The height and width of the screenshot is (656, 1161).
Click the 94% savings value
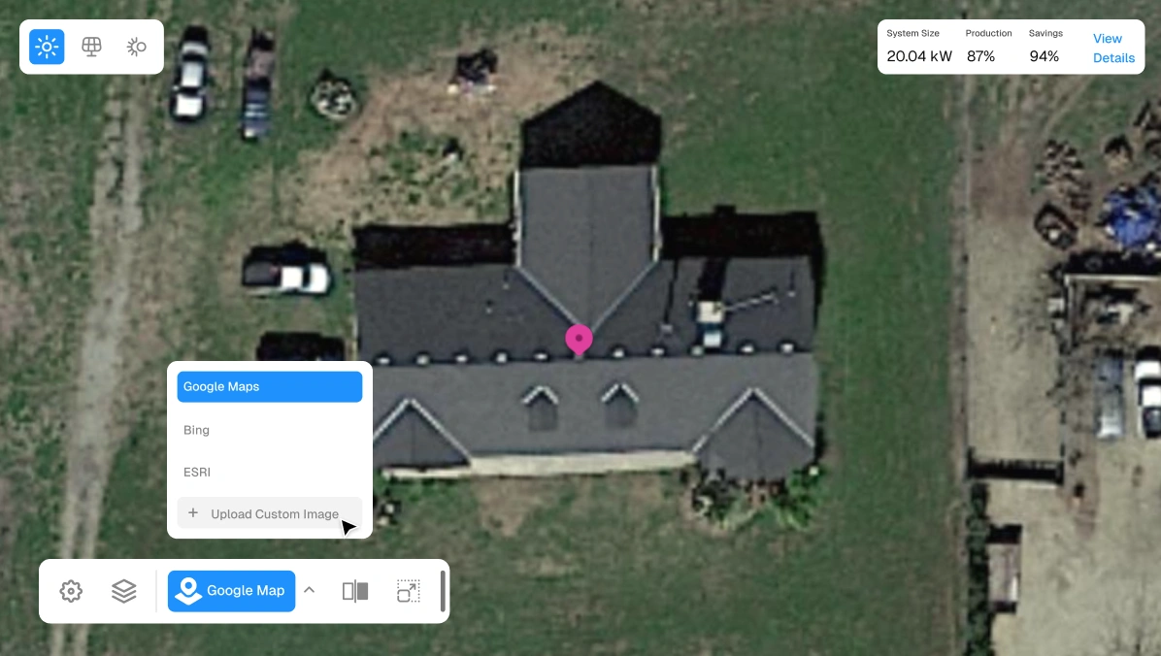[1044, 56]
